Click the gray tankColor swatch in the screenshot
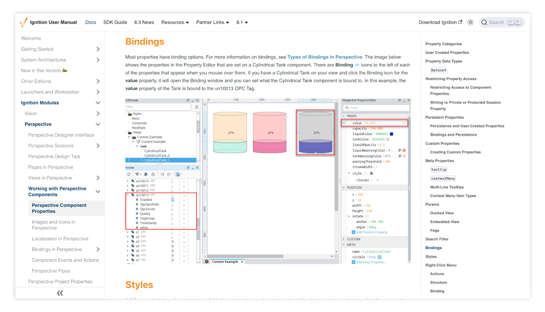The height and width of the screenshot is (312, 545). pos(388,140)
